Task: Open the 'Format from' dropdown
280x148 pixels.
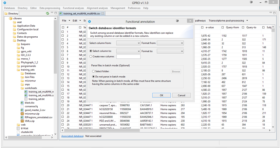Action: click(170, 43)
